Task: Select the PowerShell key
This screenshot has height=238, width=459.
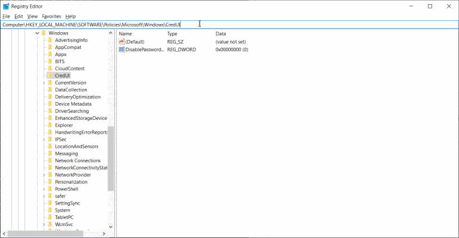Action: click(66, 189)
